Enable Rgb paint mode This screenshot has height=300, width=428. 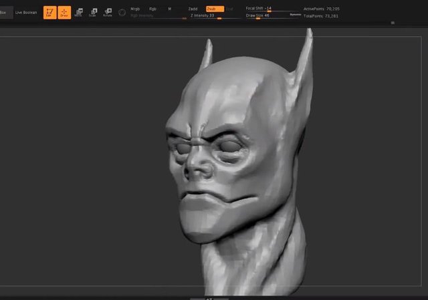(152, 9)
